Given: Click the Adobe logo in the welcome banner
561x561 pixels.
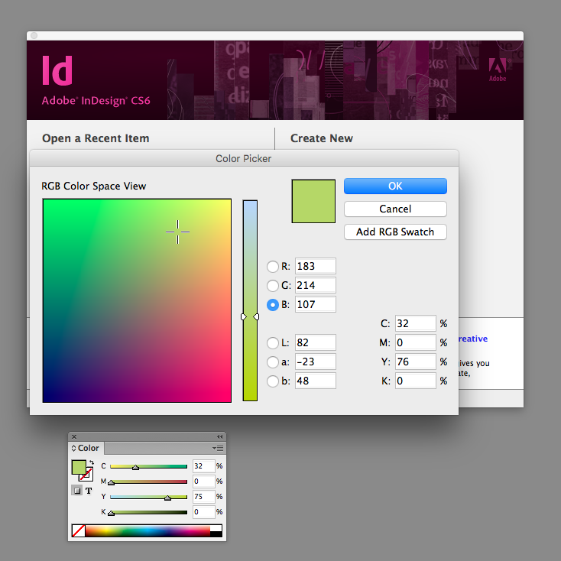Looking at the screenshot, I should point(498,70).
